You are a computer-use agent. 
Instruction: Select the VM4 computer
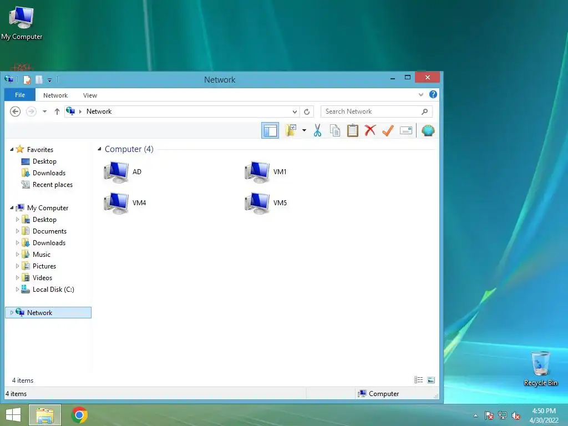coord(125,203)
